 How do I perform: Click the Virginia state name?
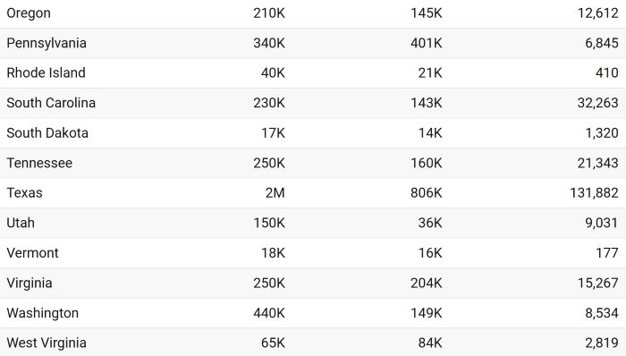coord(30,283)
